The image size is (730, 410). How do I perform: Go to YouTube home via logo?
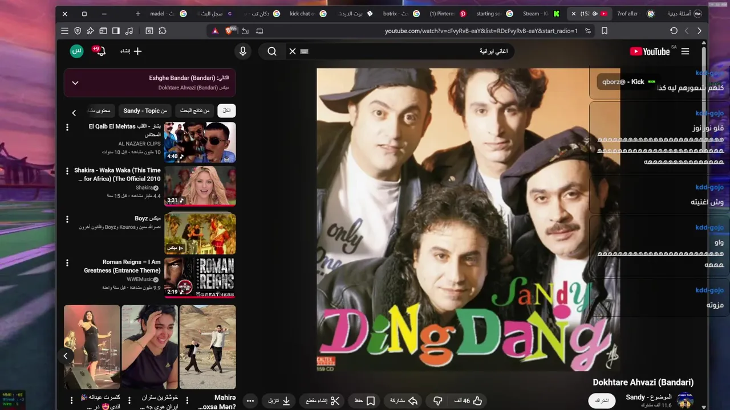point(650,51)
